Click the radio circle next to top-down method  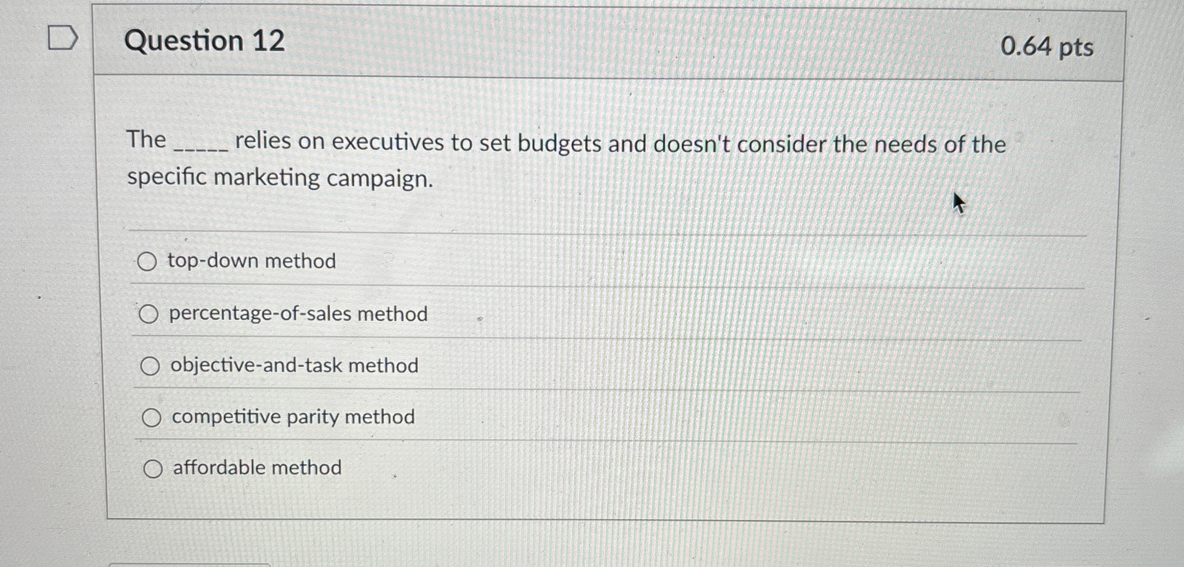pyautogui.click(x=149, y=261)
